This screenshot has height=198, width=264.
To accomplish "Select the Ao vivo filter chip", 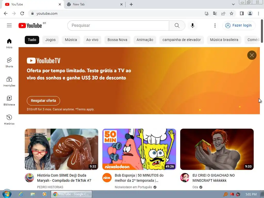I will pos(92,40).
